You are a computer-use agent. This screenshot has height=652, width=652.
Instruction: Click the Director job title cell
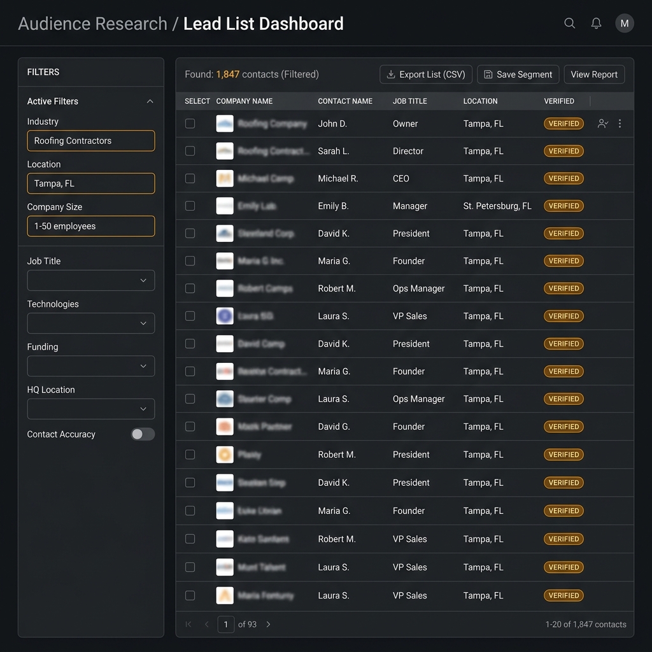click(x=408, y=151)
